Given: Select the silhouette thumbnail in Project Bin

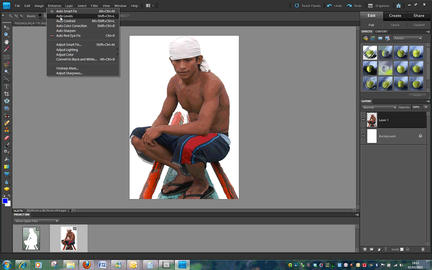Looking at the screenshot, I should coord(31,238).
